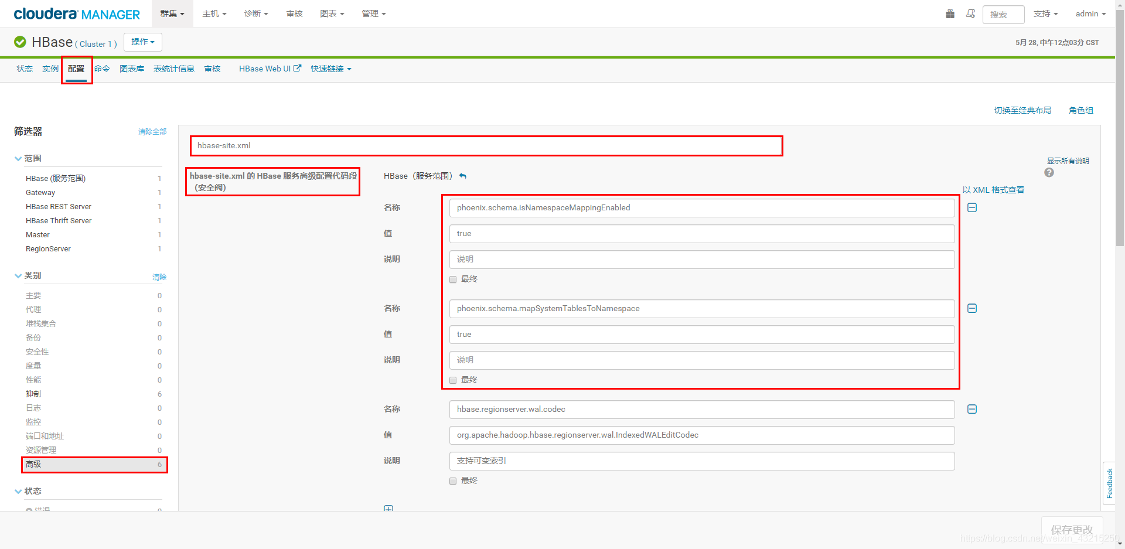The image size is (1125, 549).
Task: Open HBase Web UI external link
Action: 270,69
